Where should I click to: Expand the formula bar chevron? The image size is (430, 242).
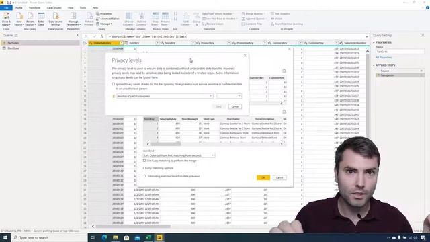367,36
